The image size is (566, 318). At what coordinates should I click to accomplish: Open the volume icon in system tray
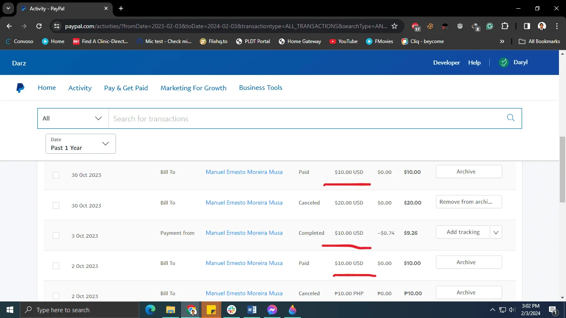coord(512,310)
